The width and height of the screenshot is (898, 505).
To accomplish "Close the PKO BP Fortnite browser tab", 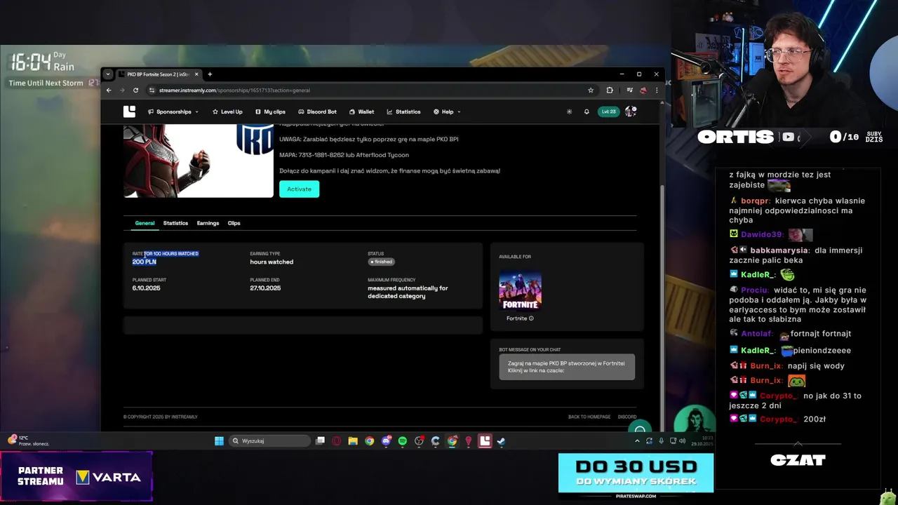I will coord(196,74).
